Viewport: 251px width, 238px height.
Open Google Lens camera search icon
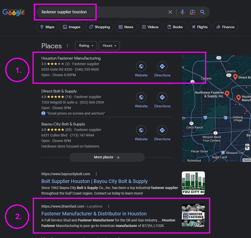tap(192, 12)
